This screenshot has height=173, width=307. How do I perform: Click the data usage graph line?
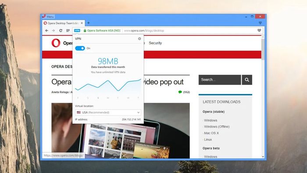click(x=108, y=85)
